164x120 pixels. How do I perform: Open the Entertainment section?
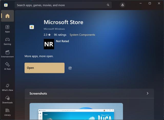click(x=7, y=53)
